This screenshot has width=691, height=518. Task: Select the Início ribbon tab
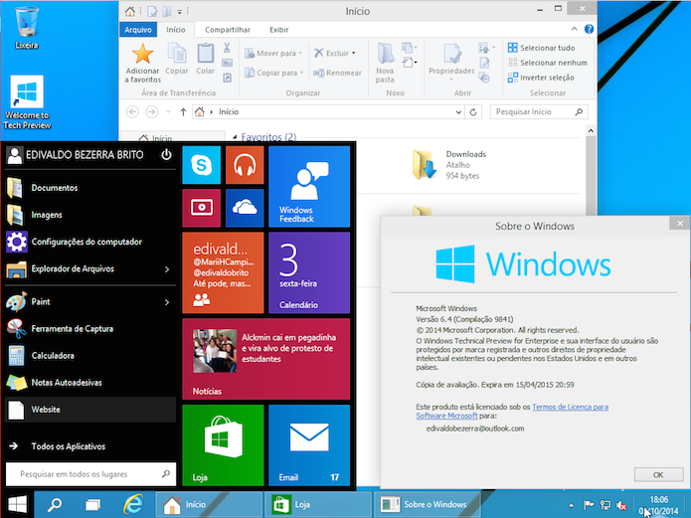click(175, 30)
